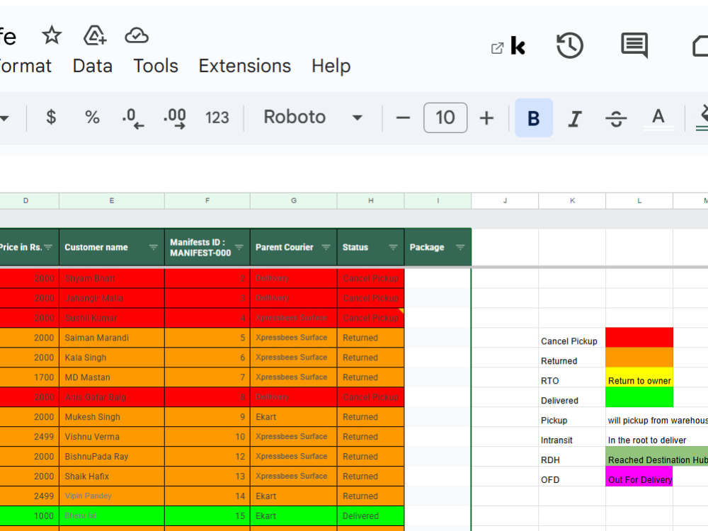Select Ekart courier cell for Mukesh Singh
This screenshot has width=708, height=531.
coord(294,417)
